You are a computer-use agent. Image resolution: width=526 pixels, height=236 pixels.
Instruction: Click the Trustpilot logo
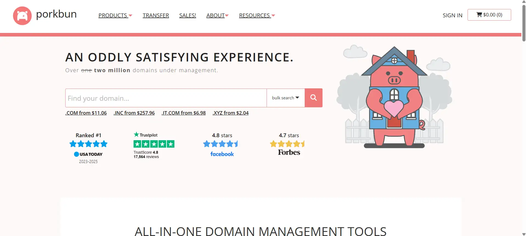pos(146,135)
